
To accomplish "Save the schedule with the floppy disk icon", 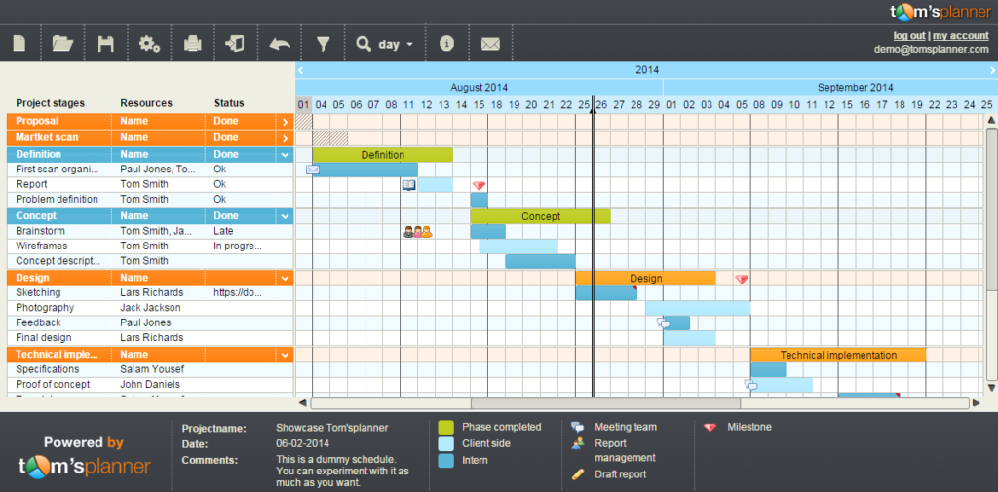I will (105, 44).
